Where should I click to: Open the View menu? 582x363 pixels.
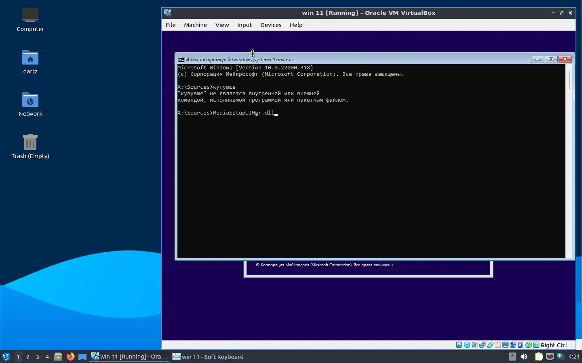point(222,25)
